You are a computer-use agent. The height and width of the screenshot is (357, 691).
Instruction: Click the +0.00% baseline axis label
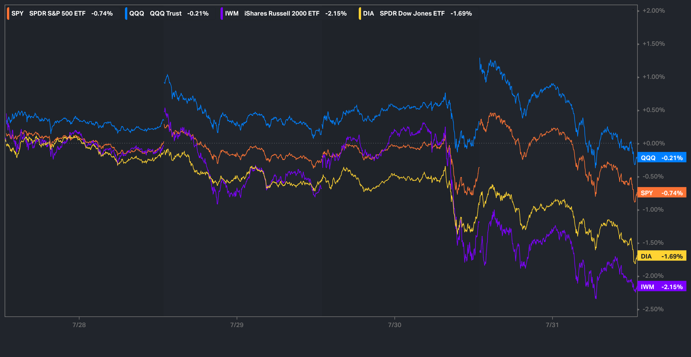click(x=654, y=143)
